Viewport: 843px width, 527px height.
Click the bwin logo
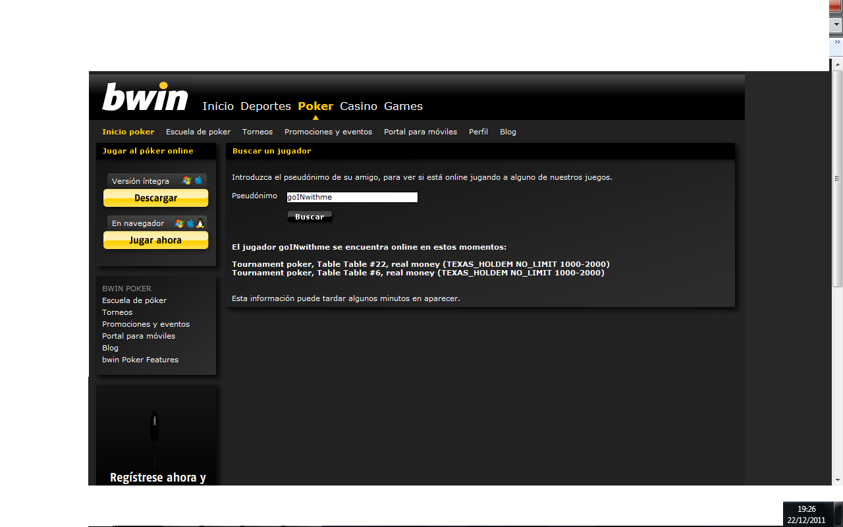coord(145,97)
